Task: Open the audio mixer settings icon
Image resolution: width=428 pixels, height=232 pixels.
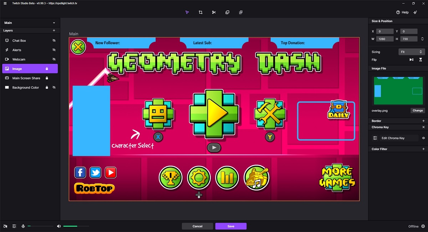Action: 14,226
